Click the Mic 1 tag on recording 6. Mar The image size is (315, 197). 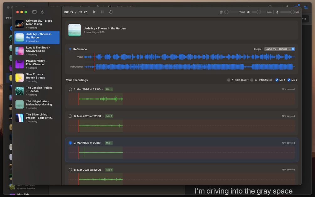click(109, 116)
